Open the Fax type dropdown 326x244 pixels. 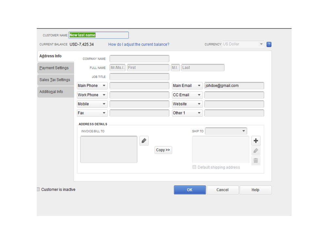click(92, 113)
